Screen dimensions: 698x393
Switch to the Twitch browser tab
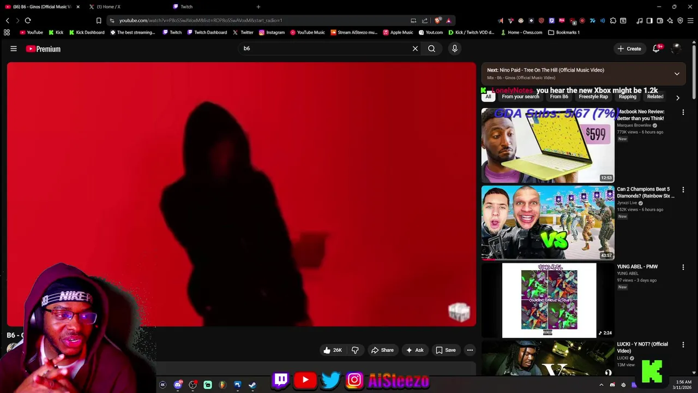[210, 7]
